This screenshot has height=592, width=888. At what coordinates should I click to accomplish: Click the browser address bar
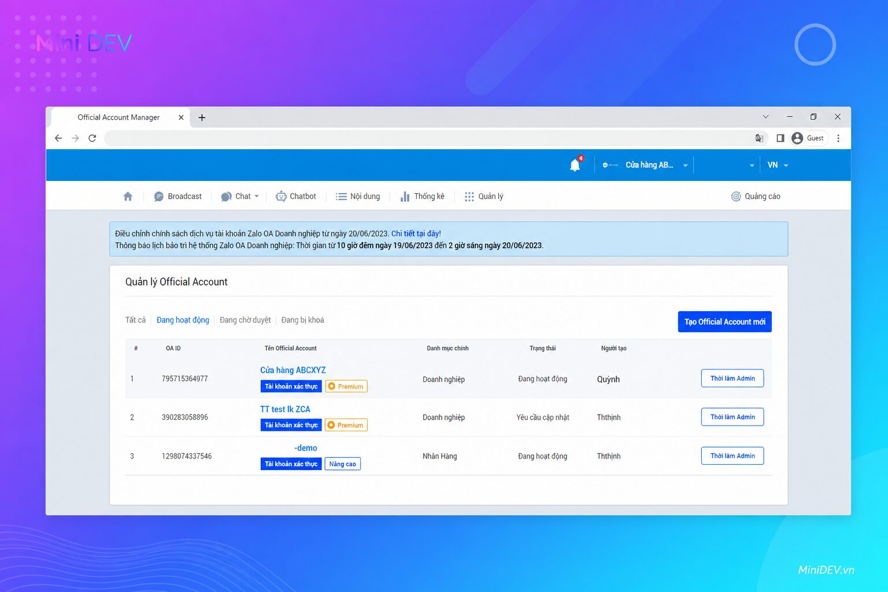(x=428, y=138)
